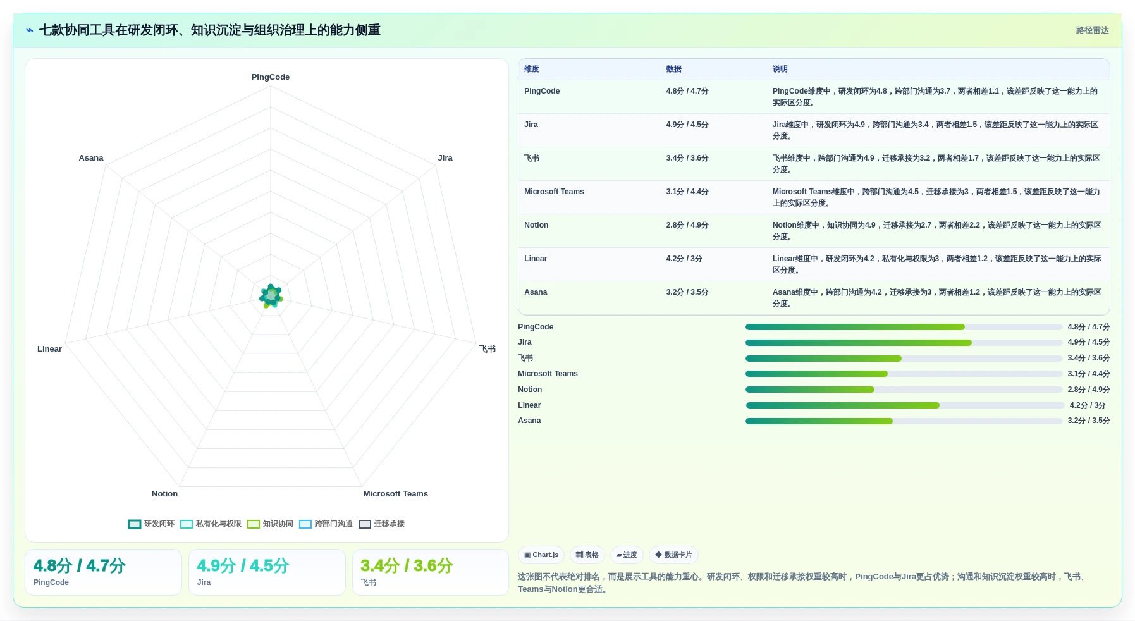
Task: Click the 3.2分 / 3.5分 value beside Asana bar
Action: tap(1089, 421)
